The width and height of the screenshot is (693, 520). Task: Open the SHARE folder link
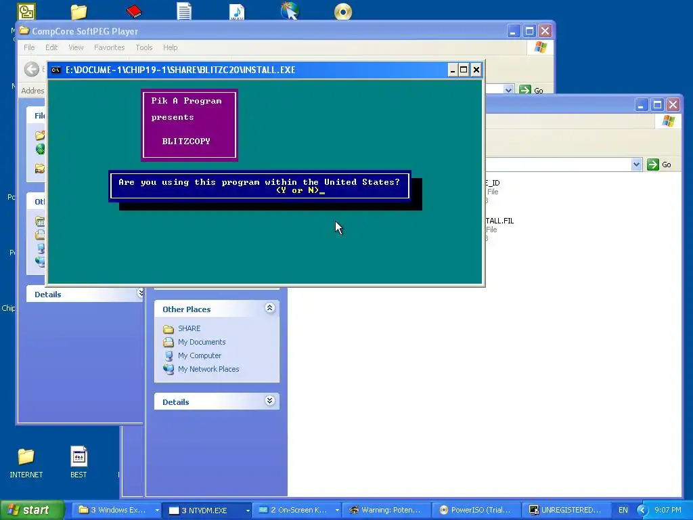pos(189,328)
